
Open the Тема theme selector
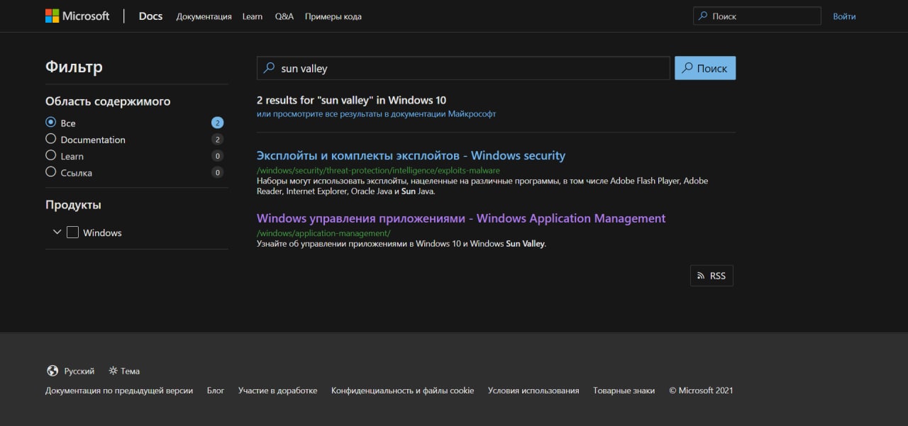click(123, 371)
